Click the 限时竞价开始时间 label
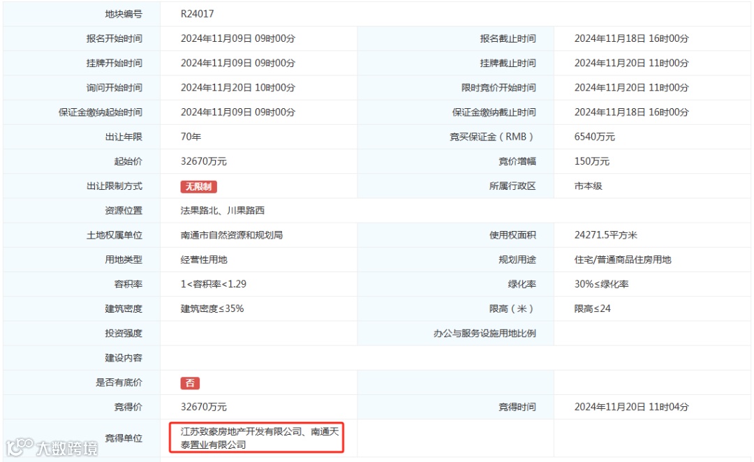This screenshot has width=754, height=462. point(498,87)
